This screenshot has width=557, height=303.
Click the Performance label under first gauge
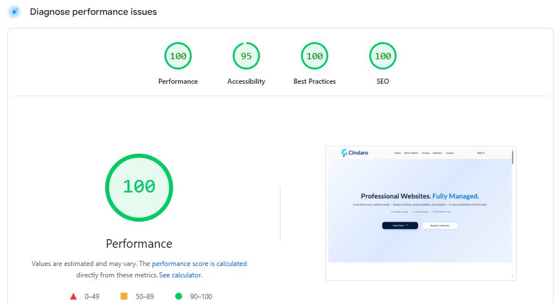[178, 81]
